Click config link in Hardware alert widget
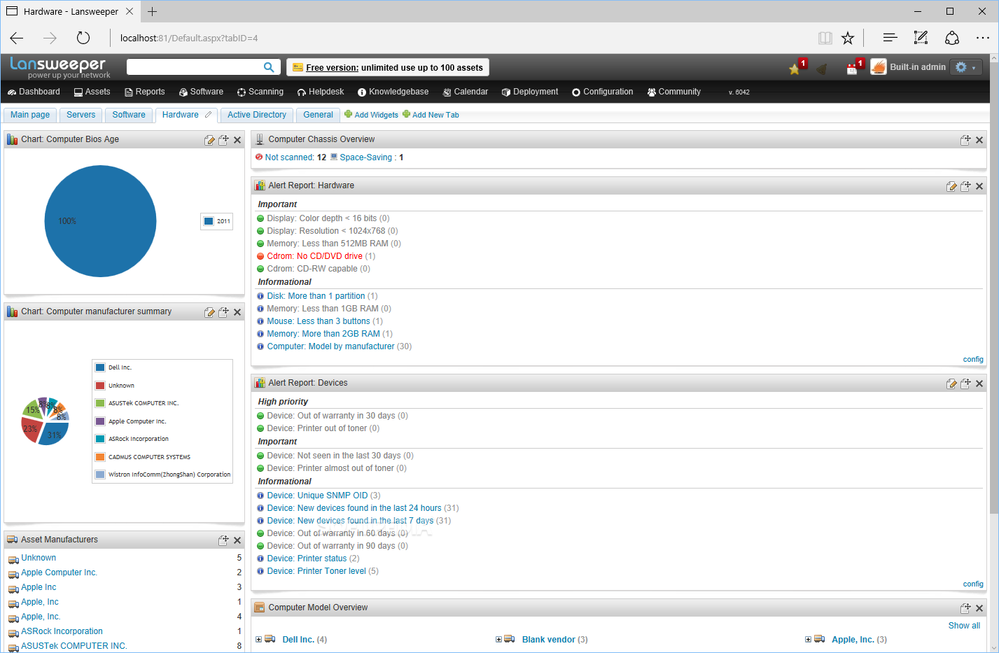Image resolution: width=999 pixels, height=653 pixels. click(973, 359)
